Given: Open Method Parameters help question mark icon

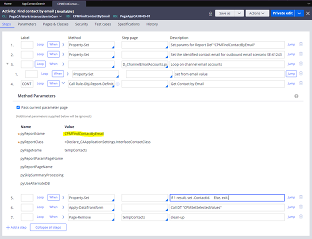Looking at the screenshot, I should 296,95.
